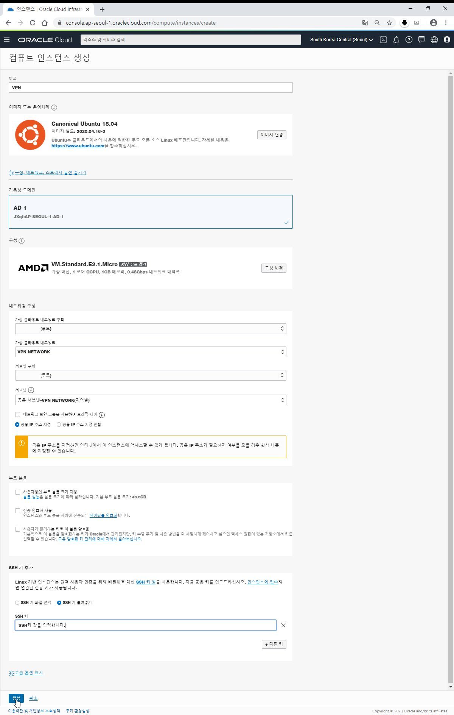Open the SSH key pair link
454x715 pixels.
point(146,582)
